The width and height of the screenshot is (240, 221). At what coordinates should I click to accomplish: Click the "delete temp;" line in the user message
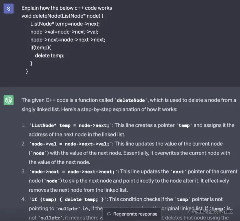50,56
